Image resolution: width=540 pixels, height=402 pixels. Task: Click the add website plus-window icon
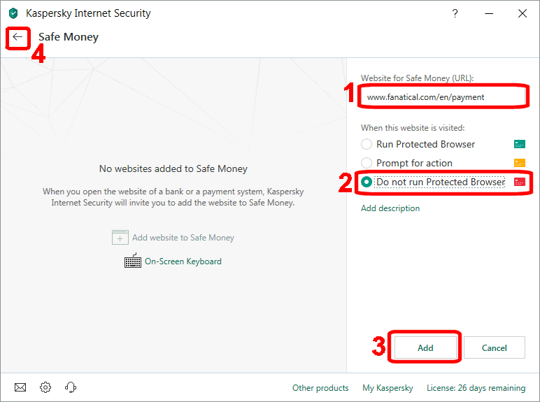120,238
